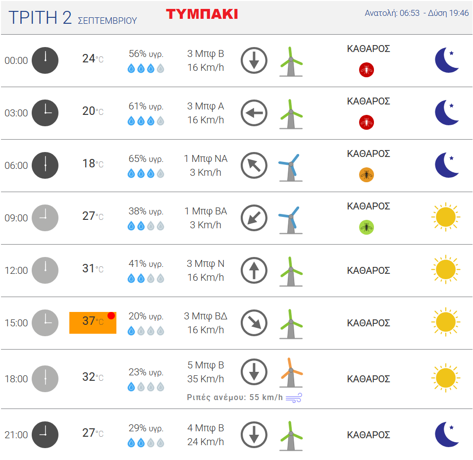Viewport: 473px width, 460px height.
Task: Click the moon icon at 21:00
Action: click(447, 434)
